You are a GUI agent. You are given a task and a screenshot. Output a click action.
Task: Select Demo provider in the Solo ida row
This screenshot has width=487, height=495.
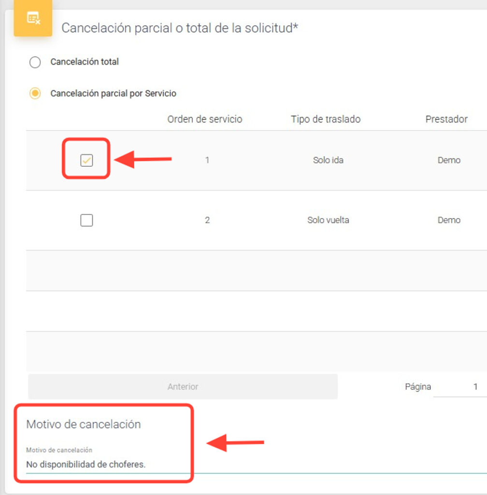point(449,160)
